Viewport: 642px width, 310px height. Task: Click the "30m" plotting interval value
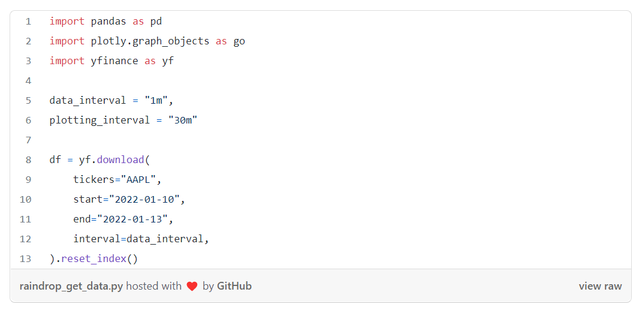183,121
